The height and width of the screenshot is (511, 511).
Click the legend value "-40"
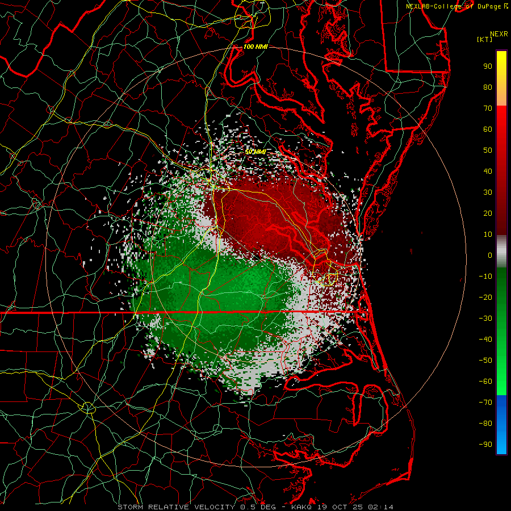click(x=485, y=340)
